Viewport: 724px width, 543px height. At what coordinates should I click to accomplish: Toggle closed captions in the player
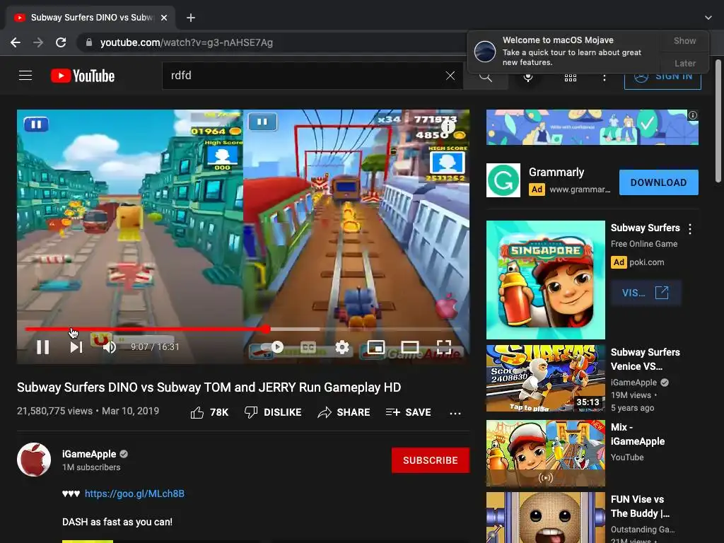pyautogui.click(x=308, y=347)
